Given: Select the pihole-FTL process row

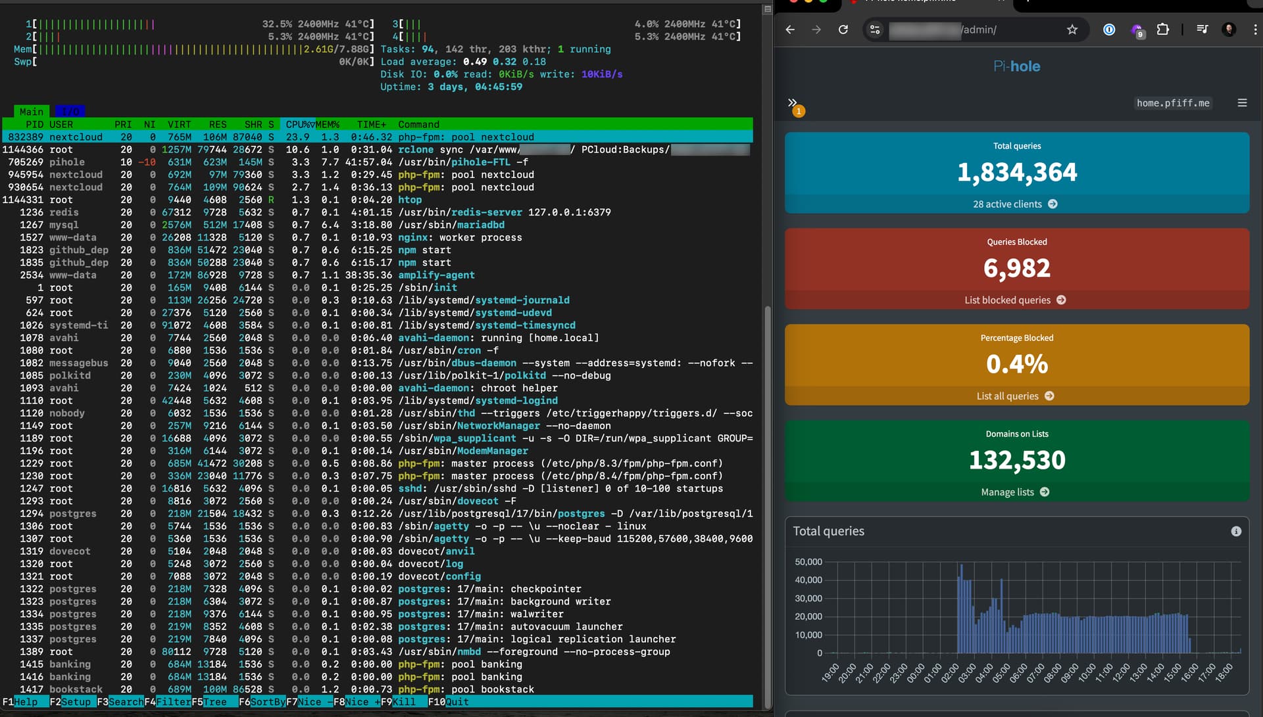Looking at the screenshot, I should click(377, 162).
